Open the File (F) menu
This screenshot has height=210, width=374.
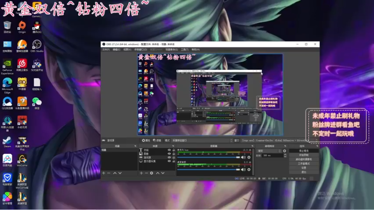(x=106, y=49)
